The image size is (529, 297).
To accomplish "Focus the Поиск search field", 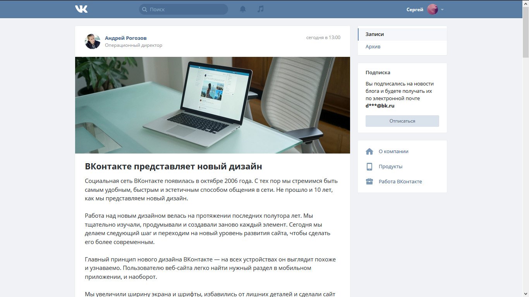I will click(x=184, y=9).
